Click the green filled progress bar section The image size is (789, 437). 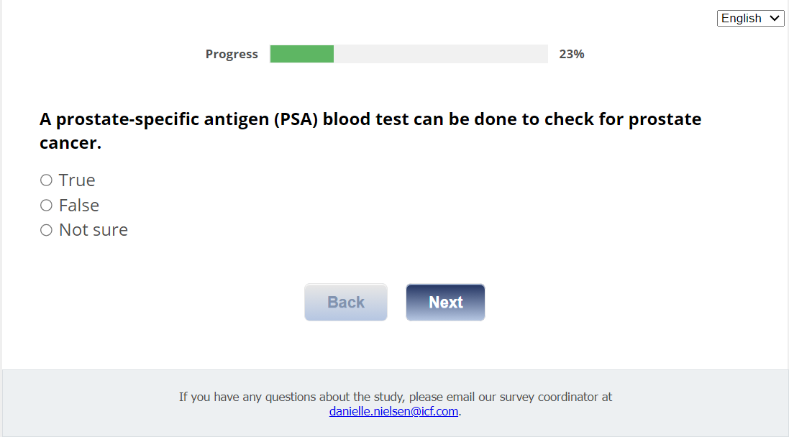click(x=302, y=54)
